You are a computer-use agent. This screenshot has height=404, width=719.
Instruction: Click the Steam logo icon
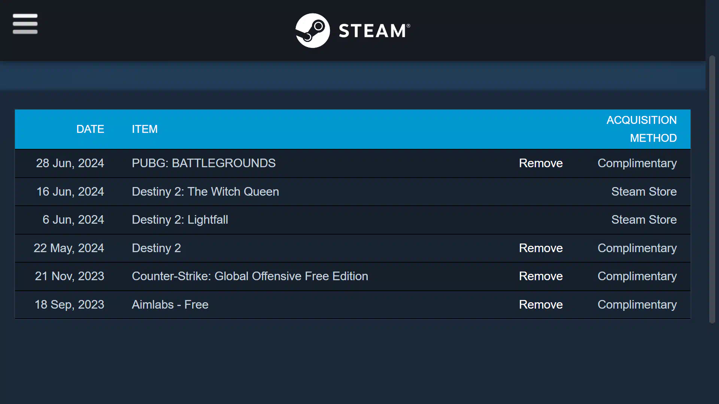coord(313,31)
